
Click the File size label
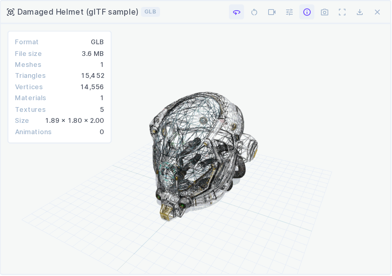click(x=28, y=54)
